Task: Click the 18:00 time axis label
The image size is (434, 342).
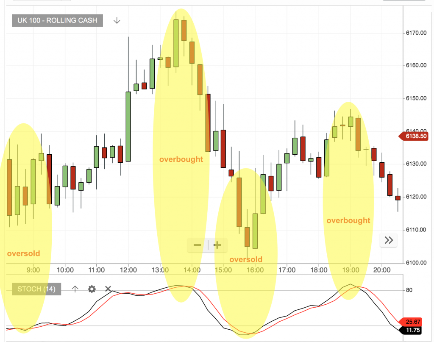Action: point(319,270)
